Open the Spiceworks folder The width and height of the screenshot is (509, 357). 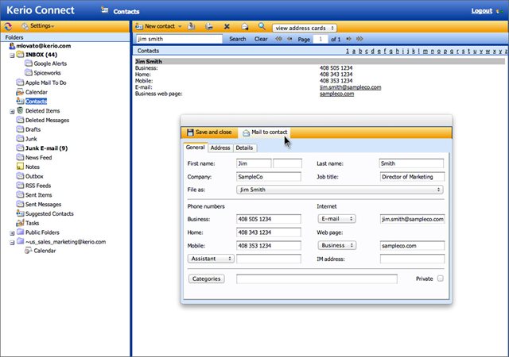(x=47, y=73)
